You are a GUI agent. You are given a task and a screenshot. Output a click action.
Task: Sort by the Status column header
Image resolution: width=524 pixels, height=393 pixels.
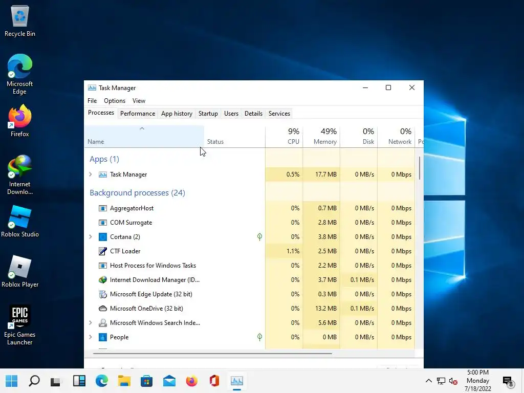click(234, 136)
